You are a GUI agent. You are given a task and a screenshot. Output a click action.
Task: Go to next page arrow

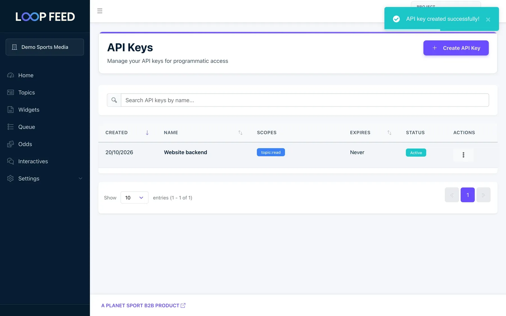tap(483, 195)
